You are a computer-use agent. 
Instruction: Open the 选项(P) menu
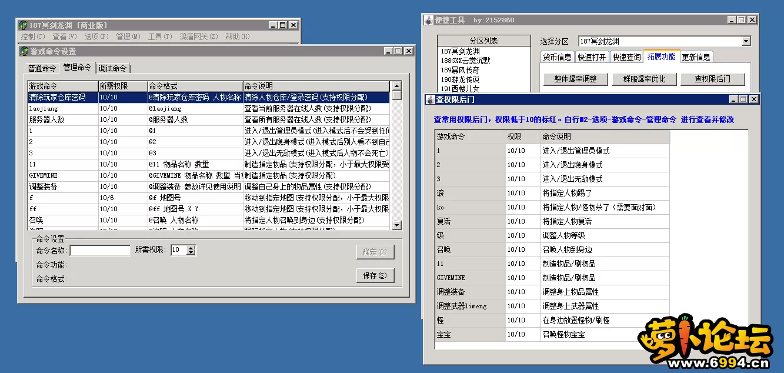coord(96,36)
